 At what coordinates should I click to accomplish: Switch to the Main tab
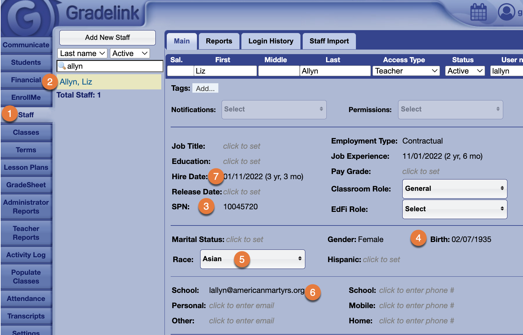pyautogui.click(x=182, y=41)
